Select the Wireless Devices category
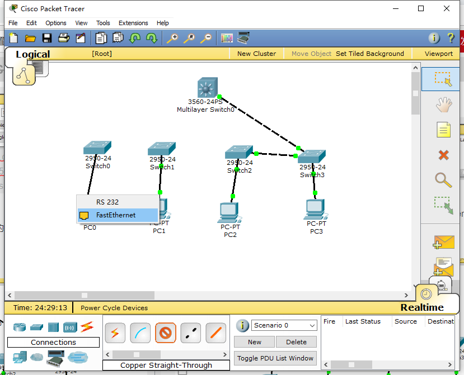The image size is (464, 375). point(70,327)
